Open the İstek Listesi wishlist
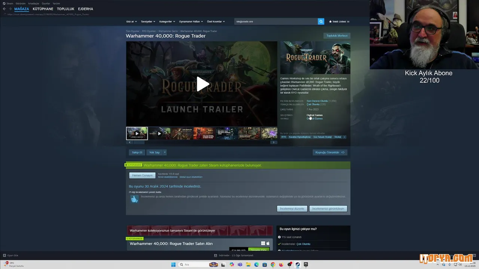The height and width of the screenshot is (269, 479). 339,22
